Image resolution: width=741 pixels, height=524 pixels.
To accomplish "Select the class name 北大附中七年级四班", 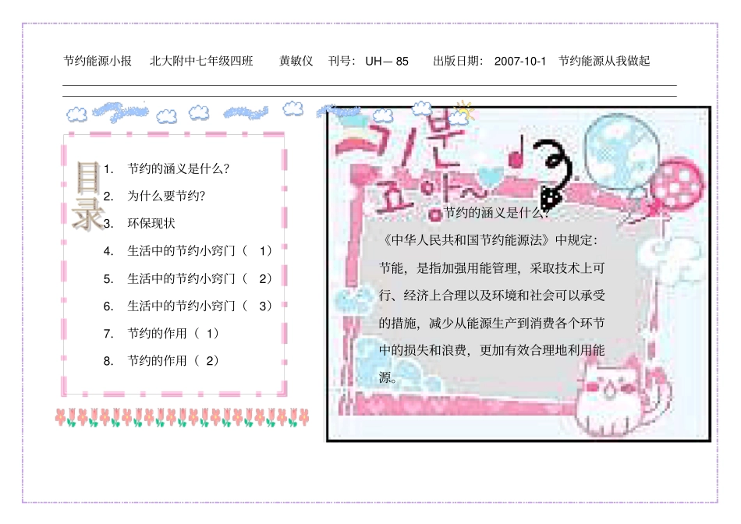I will point(201,61).
